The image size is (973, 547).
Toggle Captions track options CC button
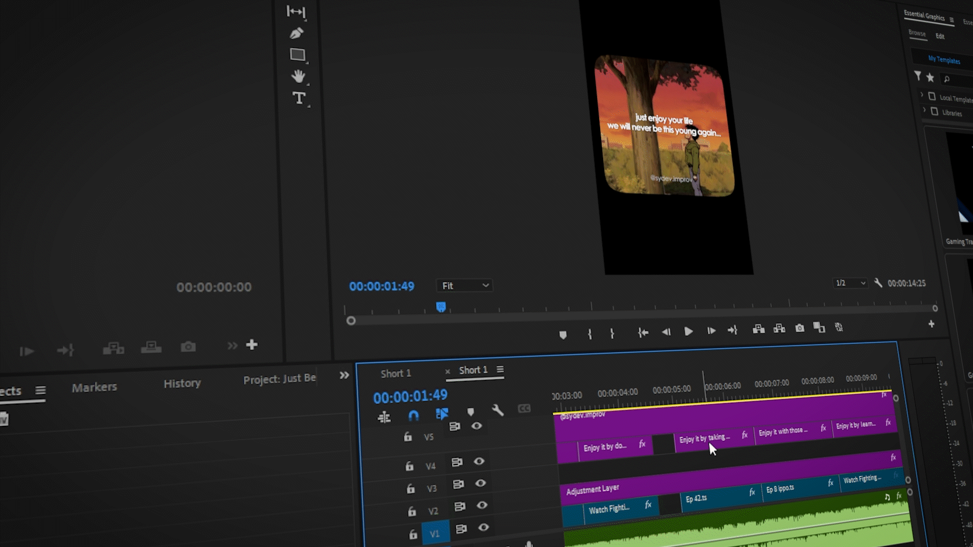coord(524,408)
